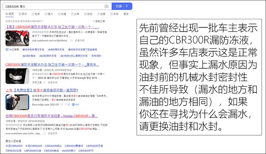Switch to the 文库 tab
The image size is (266, 154).
coord(75,14)
